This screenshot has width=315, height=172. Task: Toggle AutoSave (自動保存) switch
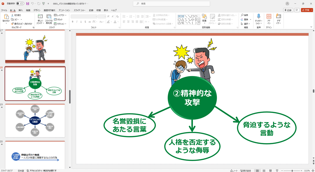(x=20, y=4)
